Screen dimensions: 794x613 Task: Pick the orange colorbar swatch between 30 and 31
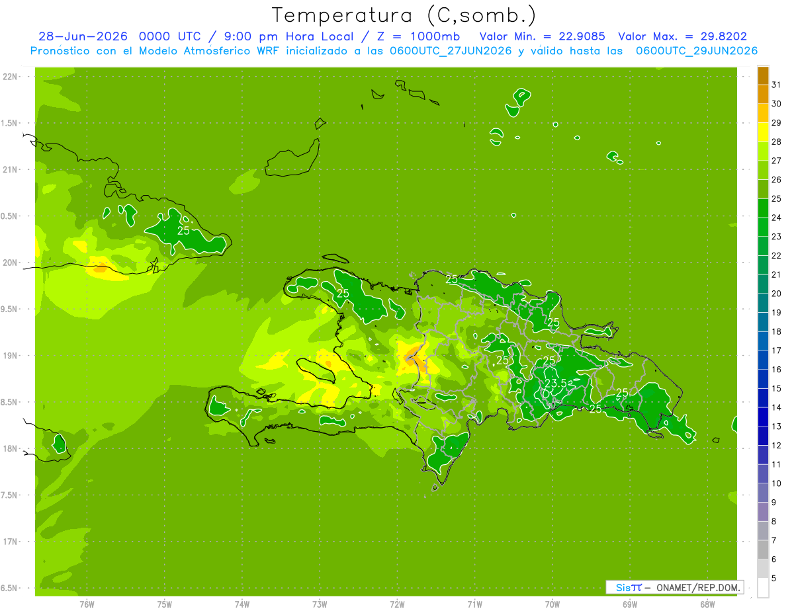coord(763,95)
